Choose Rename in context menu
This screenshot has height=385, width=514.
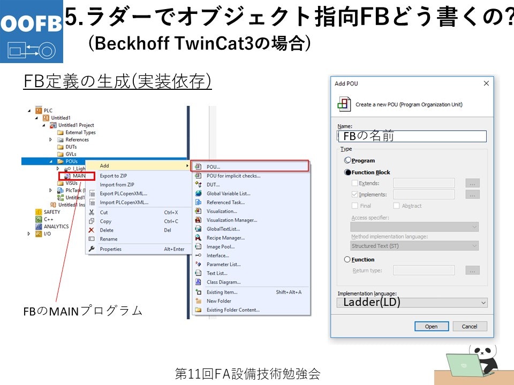[109, 239]
